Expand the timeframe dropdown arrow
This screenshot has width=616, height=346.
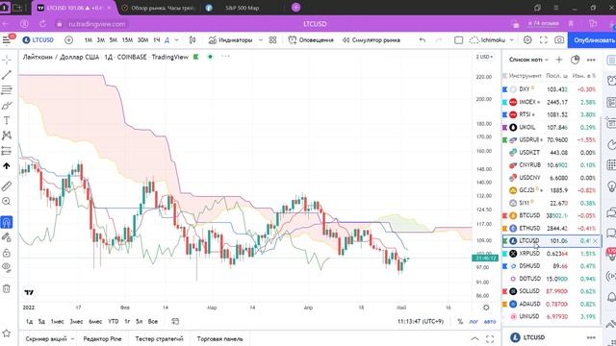176,40
